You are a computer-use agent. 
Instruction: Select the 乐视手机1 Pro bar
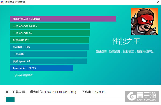[x=50, y=40]
